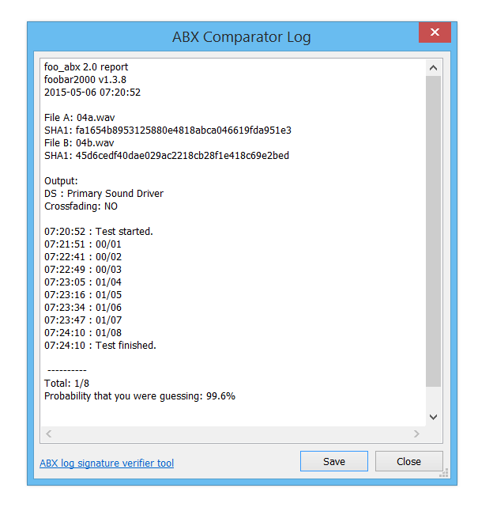Click the log entry '07:22:41 : 00/02'
The height and width of the screenshot is (507, 478).
point(83,257)
